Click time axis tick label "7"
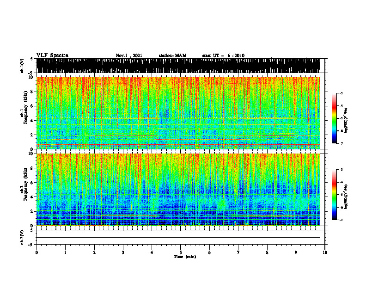Screen dimensions: 366x283 tap(238, 252)
